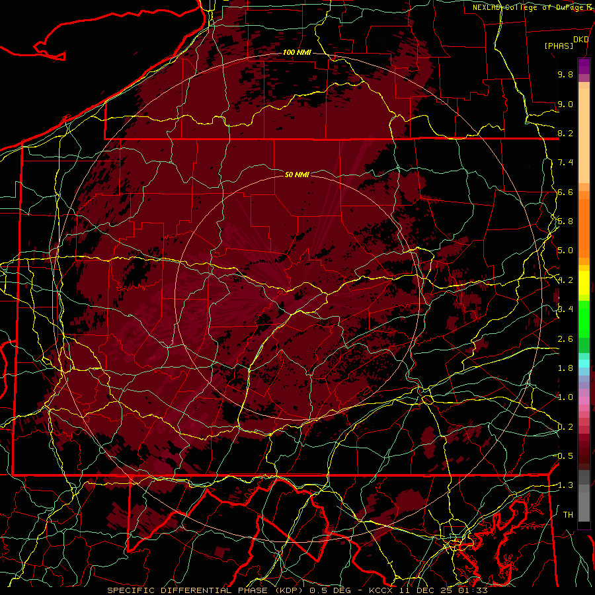This screenshot has width=595, height=595.
Task: Select the 6.6 scale value
Action: click(565, 192)
